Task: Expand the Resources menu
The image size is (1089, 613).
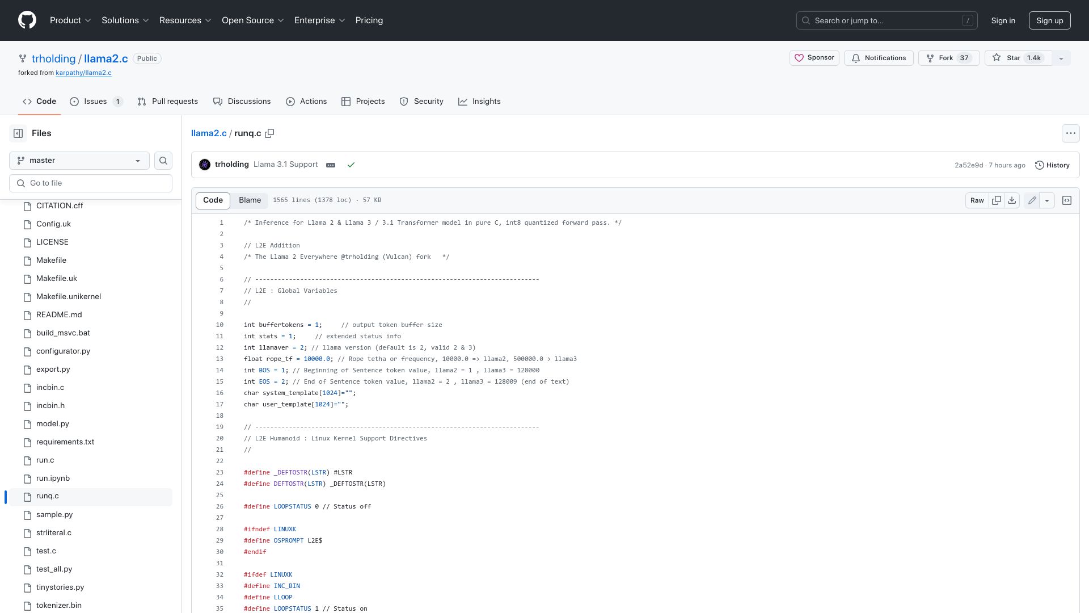Action: 185,20
